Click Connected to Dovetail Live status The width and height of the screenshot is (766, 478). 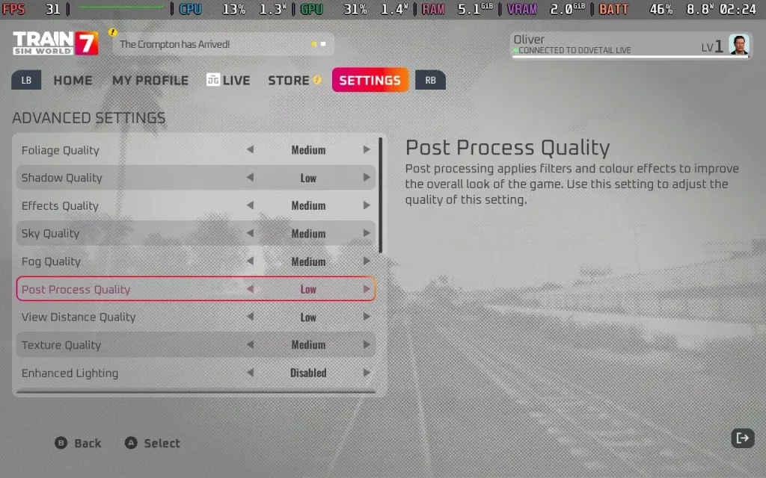[x=572, y=50]
